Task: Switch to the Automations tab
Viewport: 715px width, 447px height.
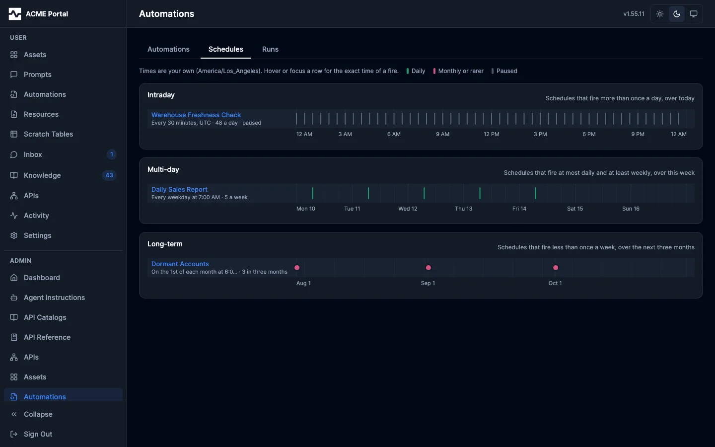Action: (x=168, y=49)
